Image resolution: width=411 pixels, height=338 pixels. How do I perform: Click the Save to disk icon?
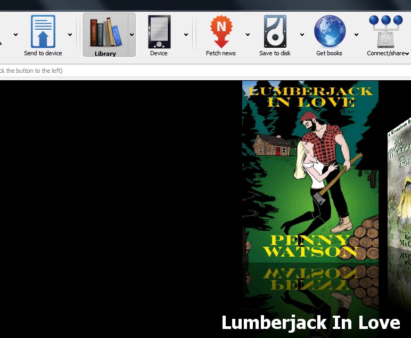[x=275, y=31]
